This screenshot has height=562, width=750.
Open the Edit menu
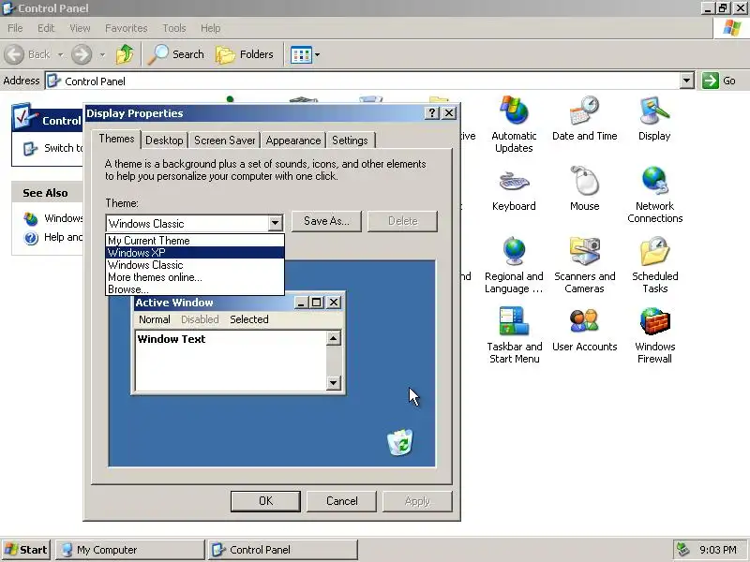tap(46, 28)
